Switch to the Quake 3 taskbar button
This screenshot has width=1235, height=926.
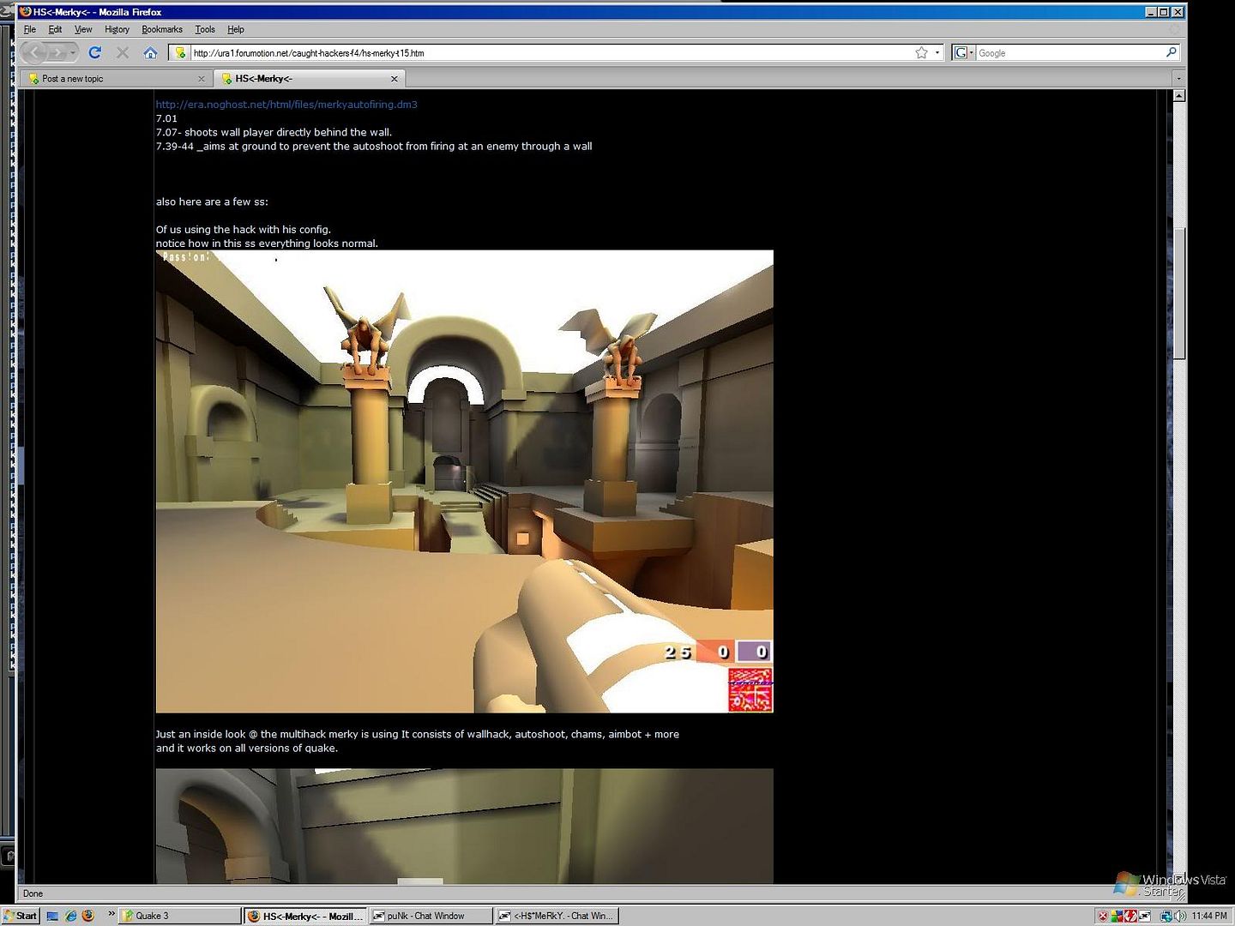pos(180,916)
